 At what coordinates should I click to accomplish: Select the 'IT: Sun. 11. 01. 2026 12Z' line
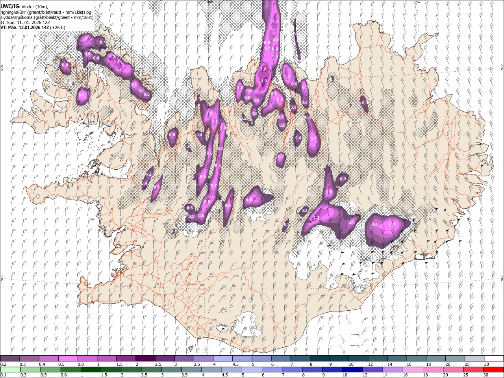pyautogui.click(x=25, y=22)
